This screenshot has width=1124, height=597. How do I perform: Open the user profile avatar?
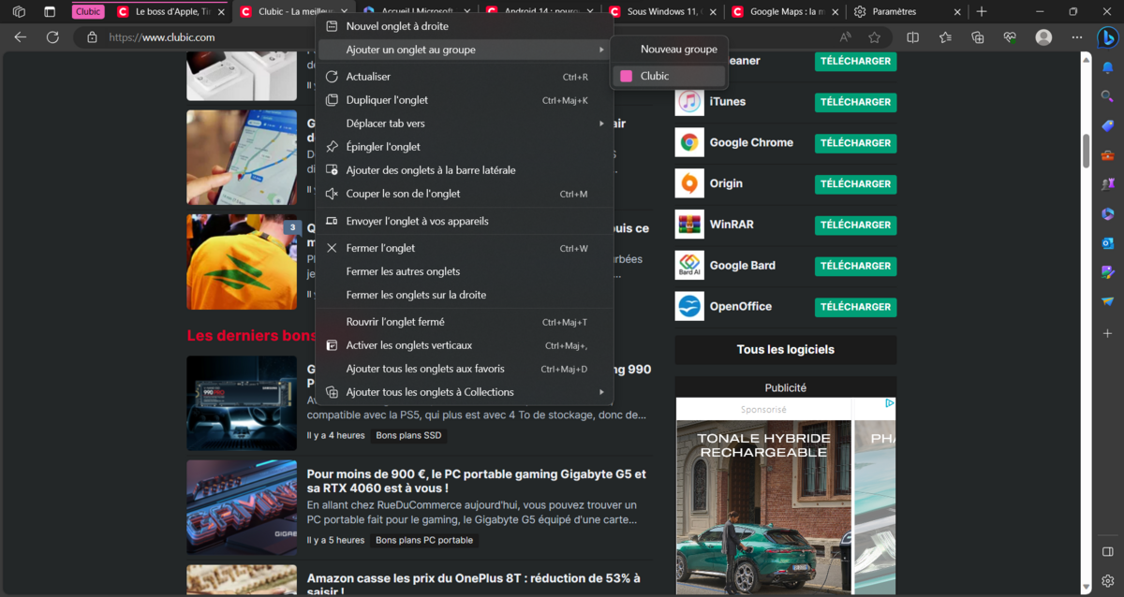pyautogui.click(x=1043, y=37)
